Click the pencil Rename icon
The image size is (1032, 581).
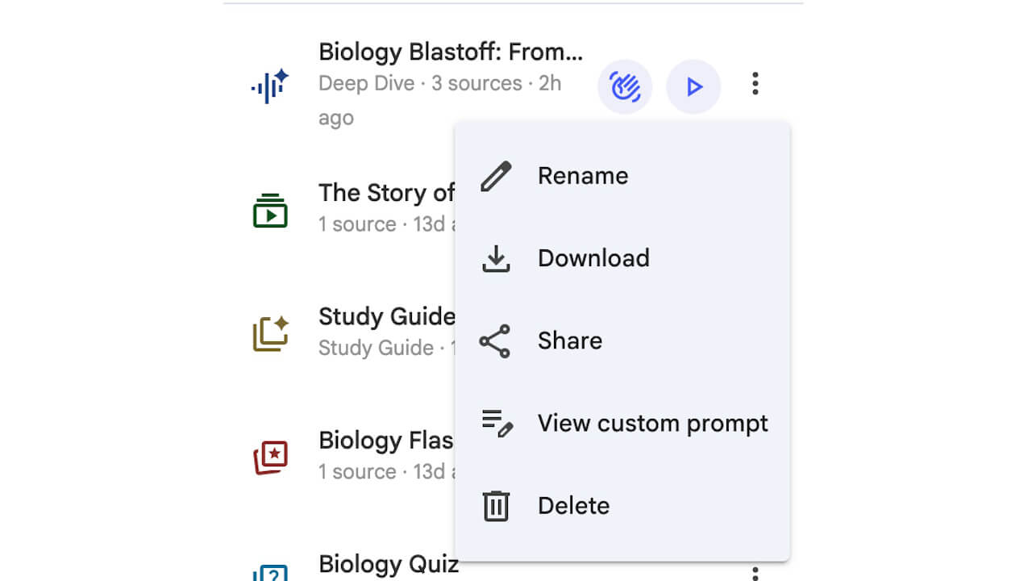tap(496, 176)
